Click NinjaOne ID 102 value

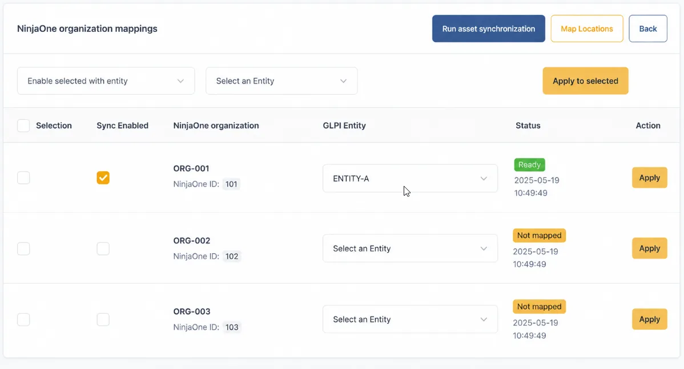pyautogui.click(x=232, y=256)
